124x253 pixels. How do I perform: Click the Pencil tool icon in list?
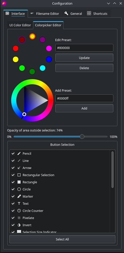(x=19, y=153)
